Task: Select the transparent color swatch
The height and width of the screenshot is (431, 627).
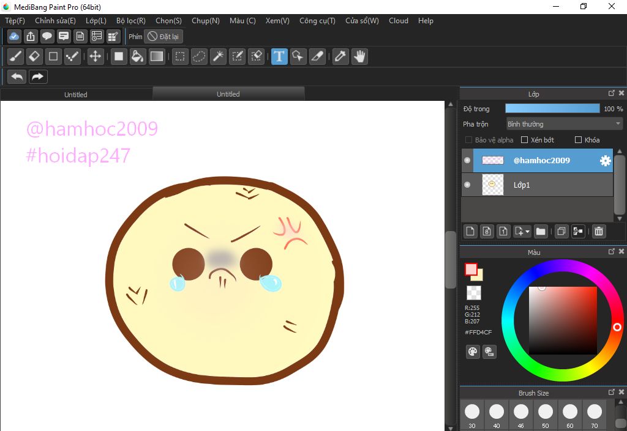Action: tap(474, 292)
